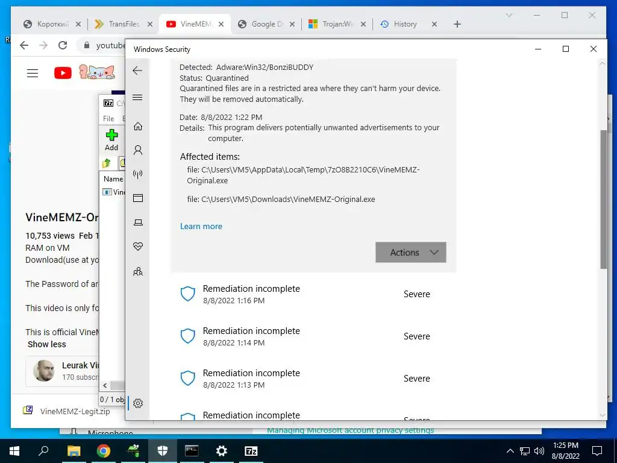Click 'Adware:Win32/BonziBUDDY' detection text

click(x=265, y=68)
